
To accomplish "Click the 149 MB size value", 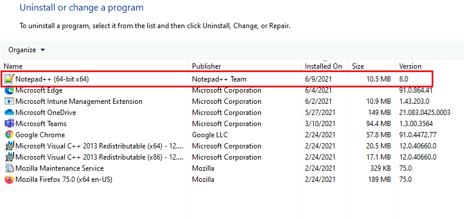I will click(x=379, y=113).
